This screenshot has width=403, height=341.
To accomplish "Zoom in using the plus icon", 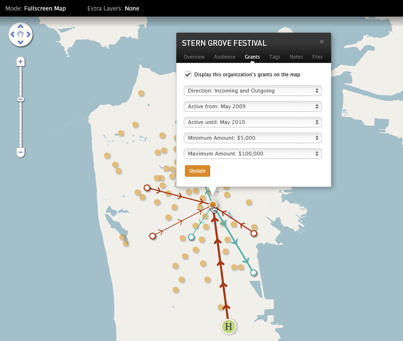I will click(x=20, y=62).
